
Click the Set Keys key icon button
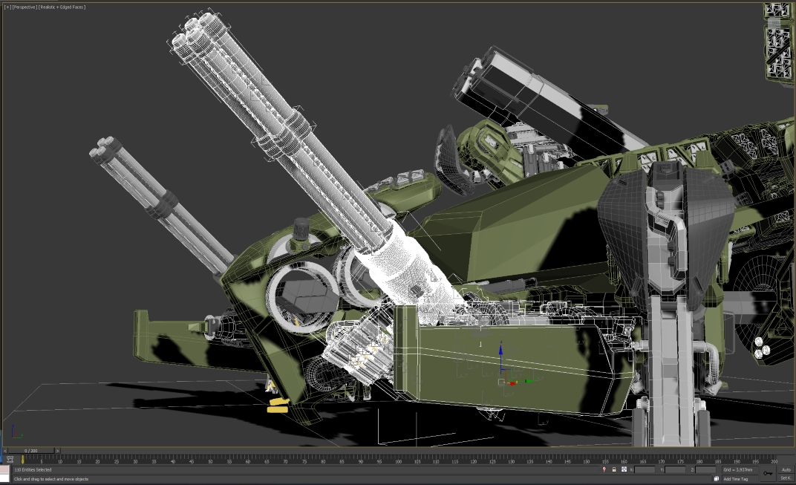767,473
